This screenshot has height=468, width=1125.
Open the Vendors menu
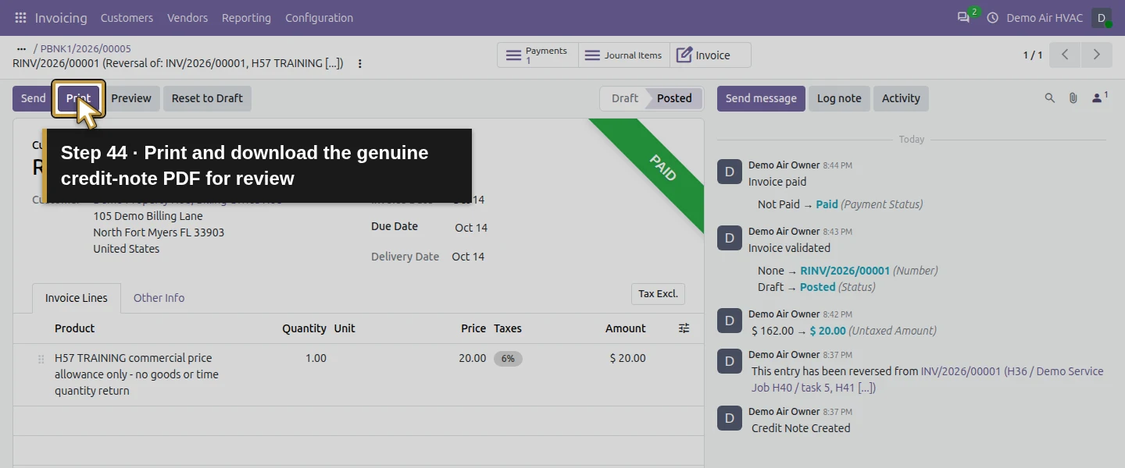pyautogui.click(x=187, y=18)
